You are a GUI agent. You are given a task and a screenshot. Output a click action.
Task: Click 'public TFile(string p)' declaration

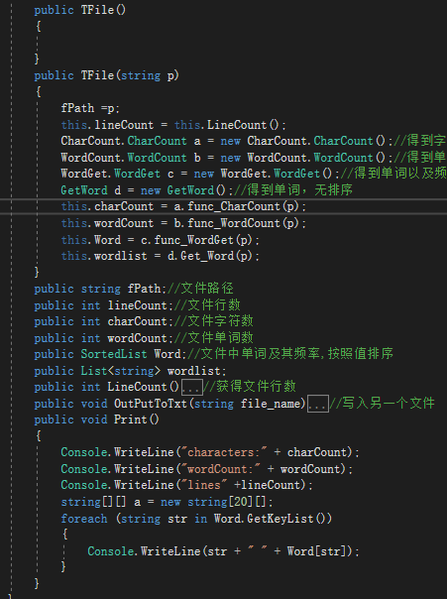coord(106,75)
